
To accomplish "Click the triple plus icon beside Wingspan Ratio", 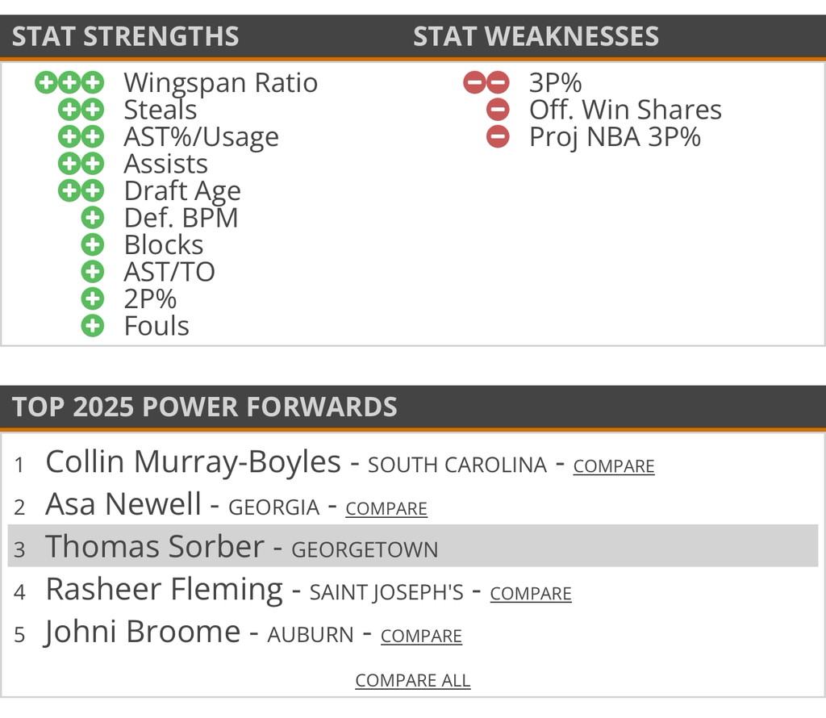I will click(x=69, y=82).
